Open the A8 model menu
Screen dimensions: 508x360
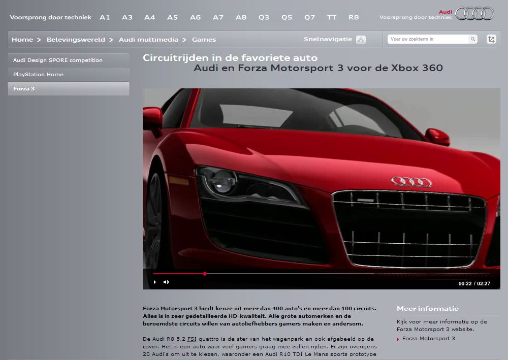[241, 17]
